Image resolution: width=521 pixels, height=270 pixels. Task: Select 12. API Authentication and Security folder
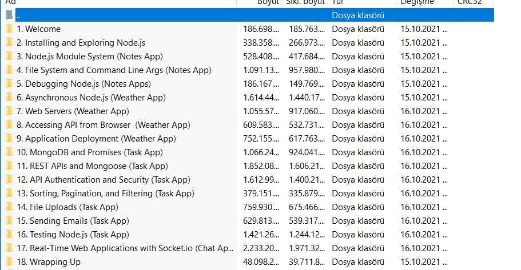[106, 180]
